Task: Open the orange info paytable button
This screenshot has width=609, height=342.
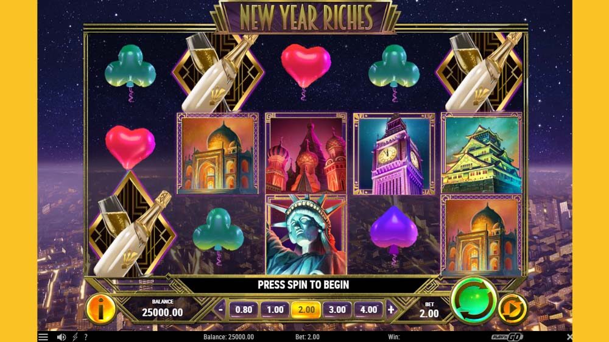Action: (100, 309)
